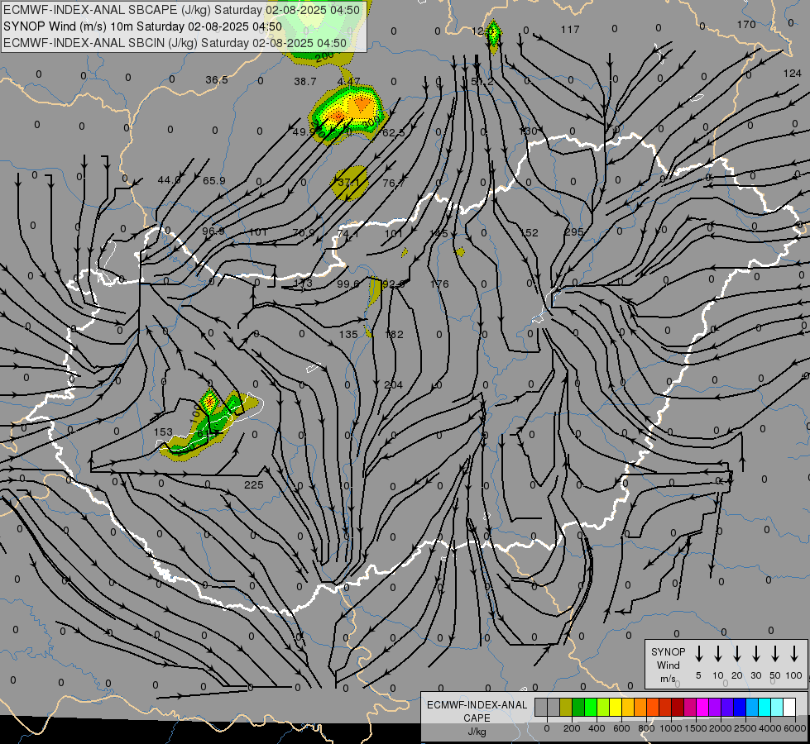Click the orange-centred CAPE patch near 62.5
810x744 pixels.
click(x=347, y=115)
